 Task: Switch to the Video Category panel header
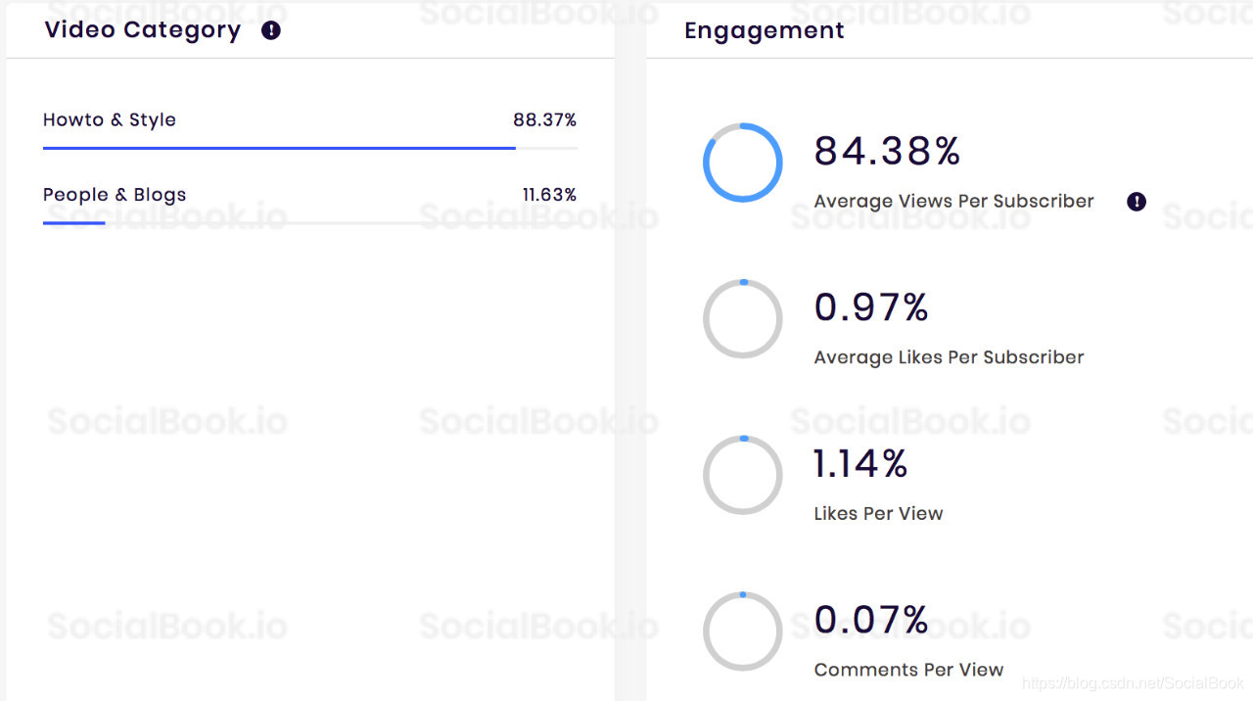[x=142, y=30]
